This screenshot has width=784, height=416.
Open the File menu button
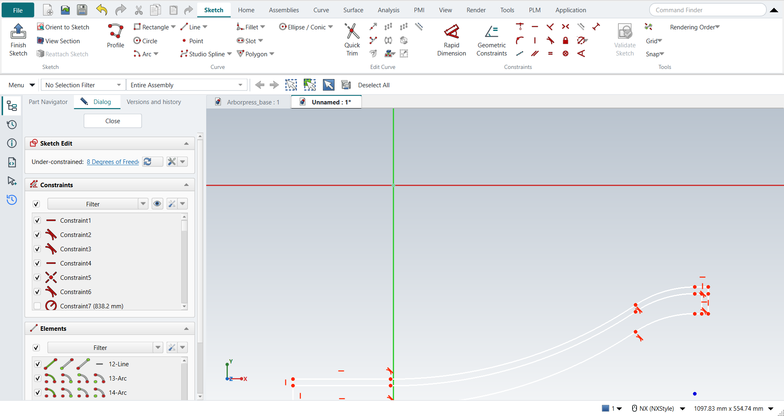pyautogui.click(x=18, y=10)
